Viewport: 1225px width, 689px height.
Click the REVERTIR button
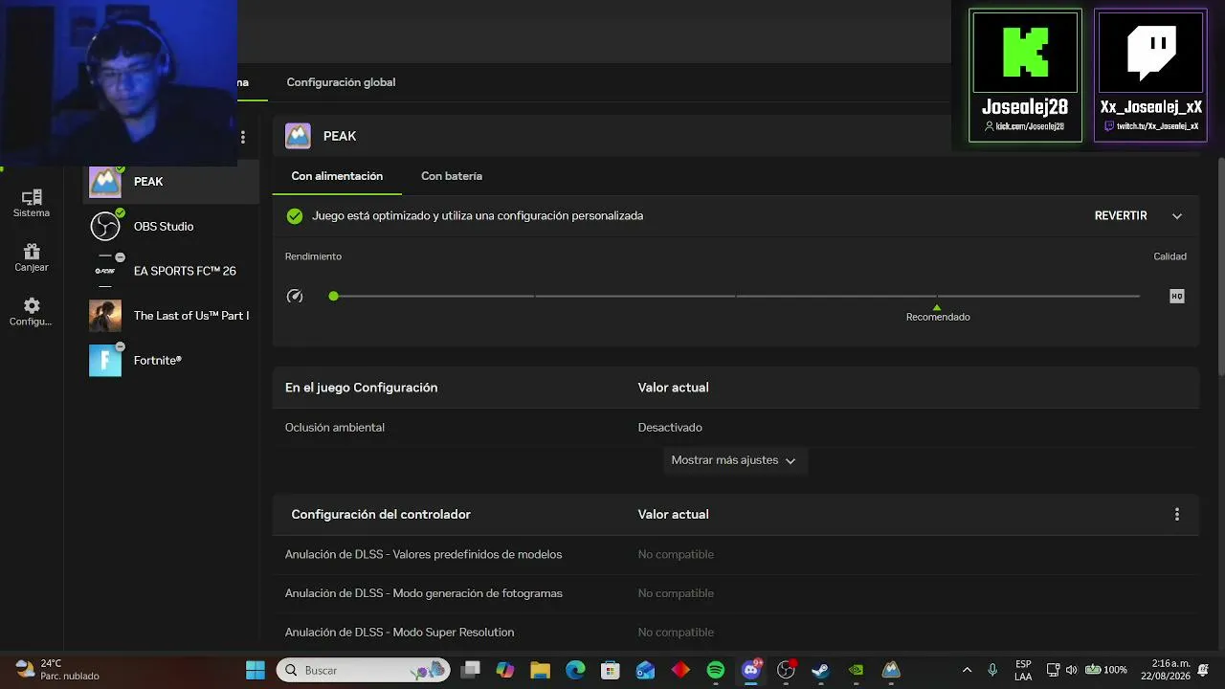(x=1121, y=216)
